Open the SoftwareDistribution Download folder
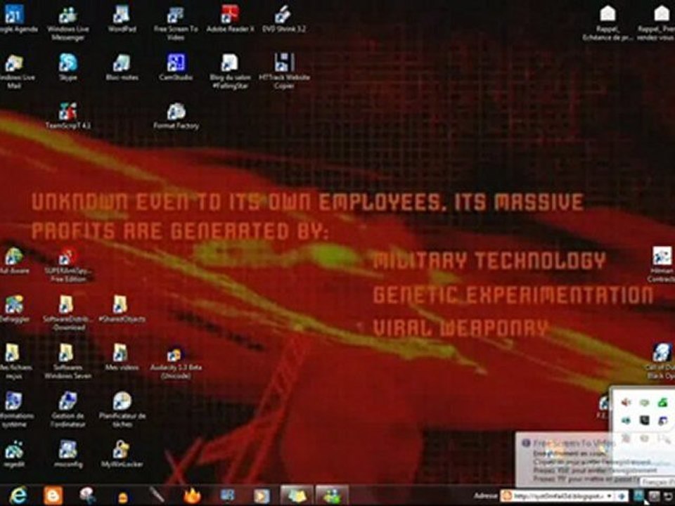Viewport: 675px width, 506px height. pos(68,313)
